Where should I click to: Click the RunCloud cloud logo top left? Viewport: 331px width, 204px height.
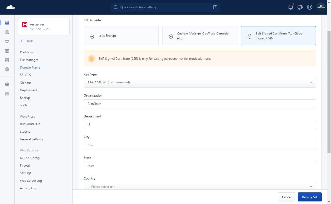pyautogui.click(x=11, y=7)
